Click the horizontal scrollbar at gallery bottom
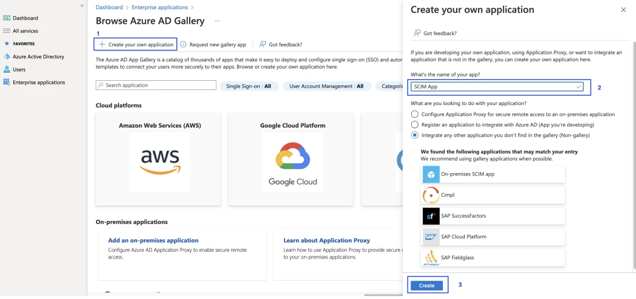 (x=383, y=295)
